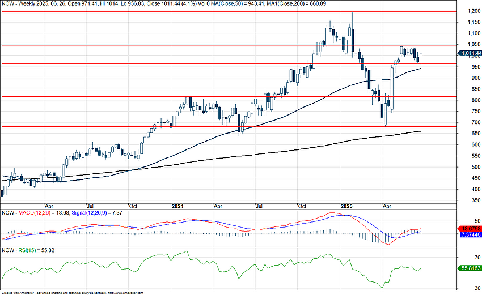This screenshot has height=295, width=482.
Task: Click the 1,050 price axis label
Action: 473,45
